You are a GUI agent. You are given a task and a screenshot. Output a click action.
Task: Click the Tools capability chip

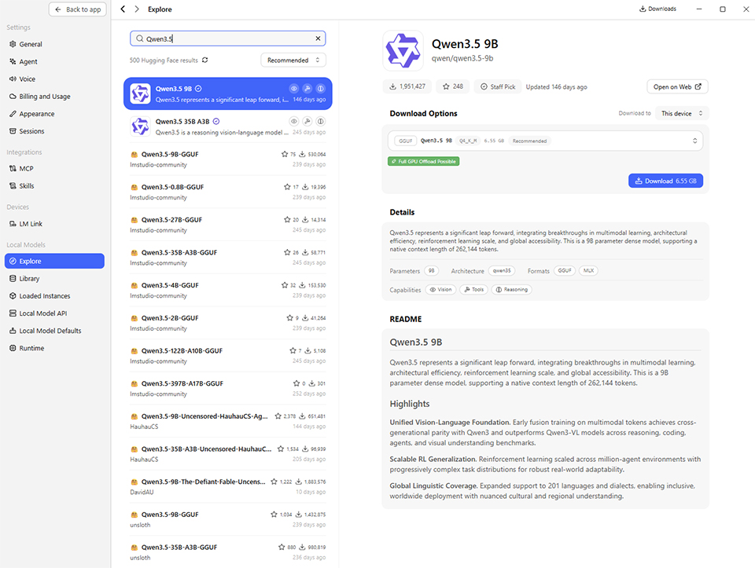coord(473,290)
